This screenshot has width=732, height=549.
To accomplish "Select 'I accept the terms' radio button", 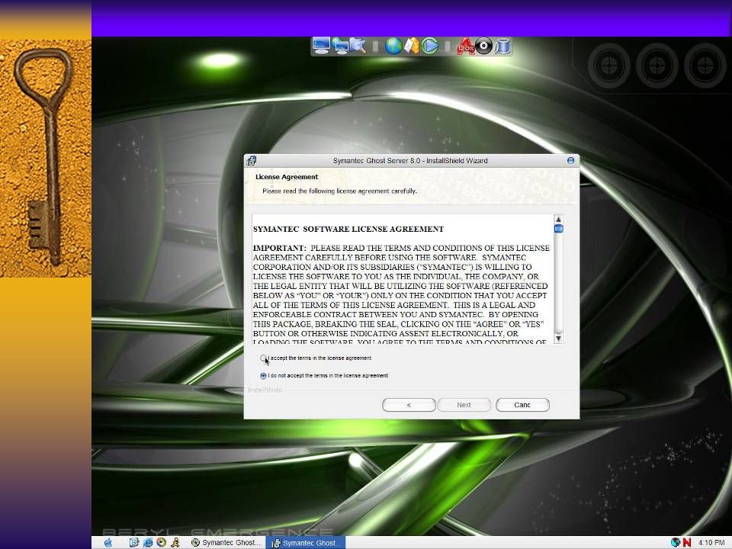I will [263, 358].
